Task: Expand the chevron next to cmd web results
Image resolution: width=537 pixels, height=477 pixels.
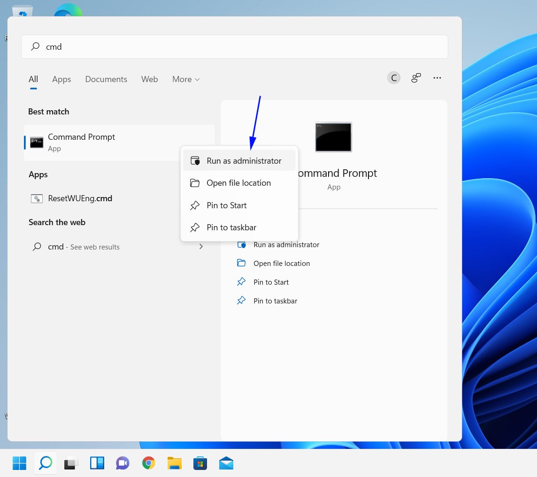Action: 201,246
